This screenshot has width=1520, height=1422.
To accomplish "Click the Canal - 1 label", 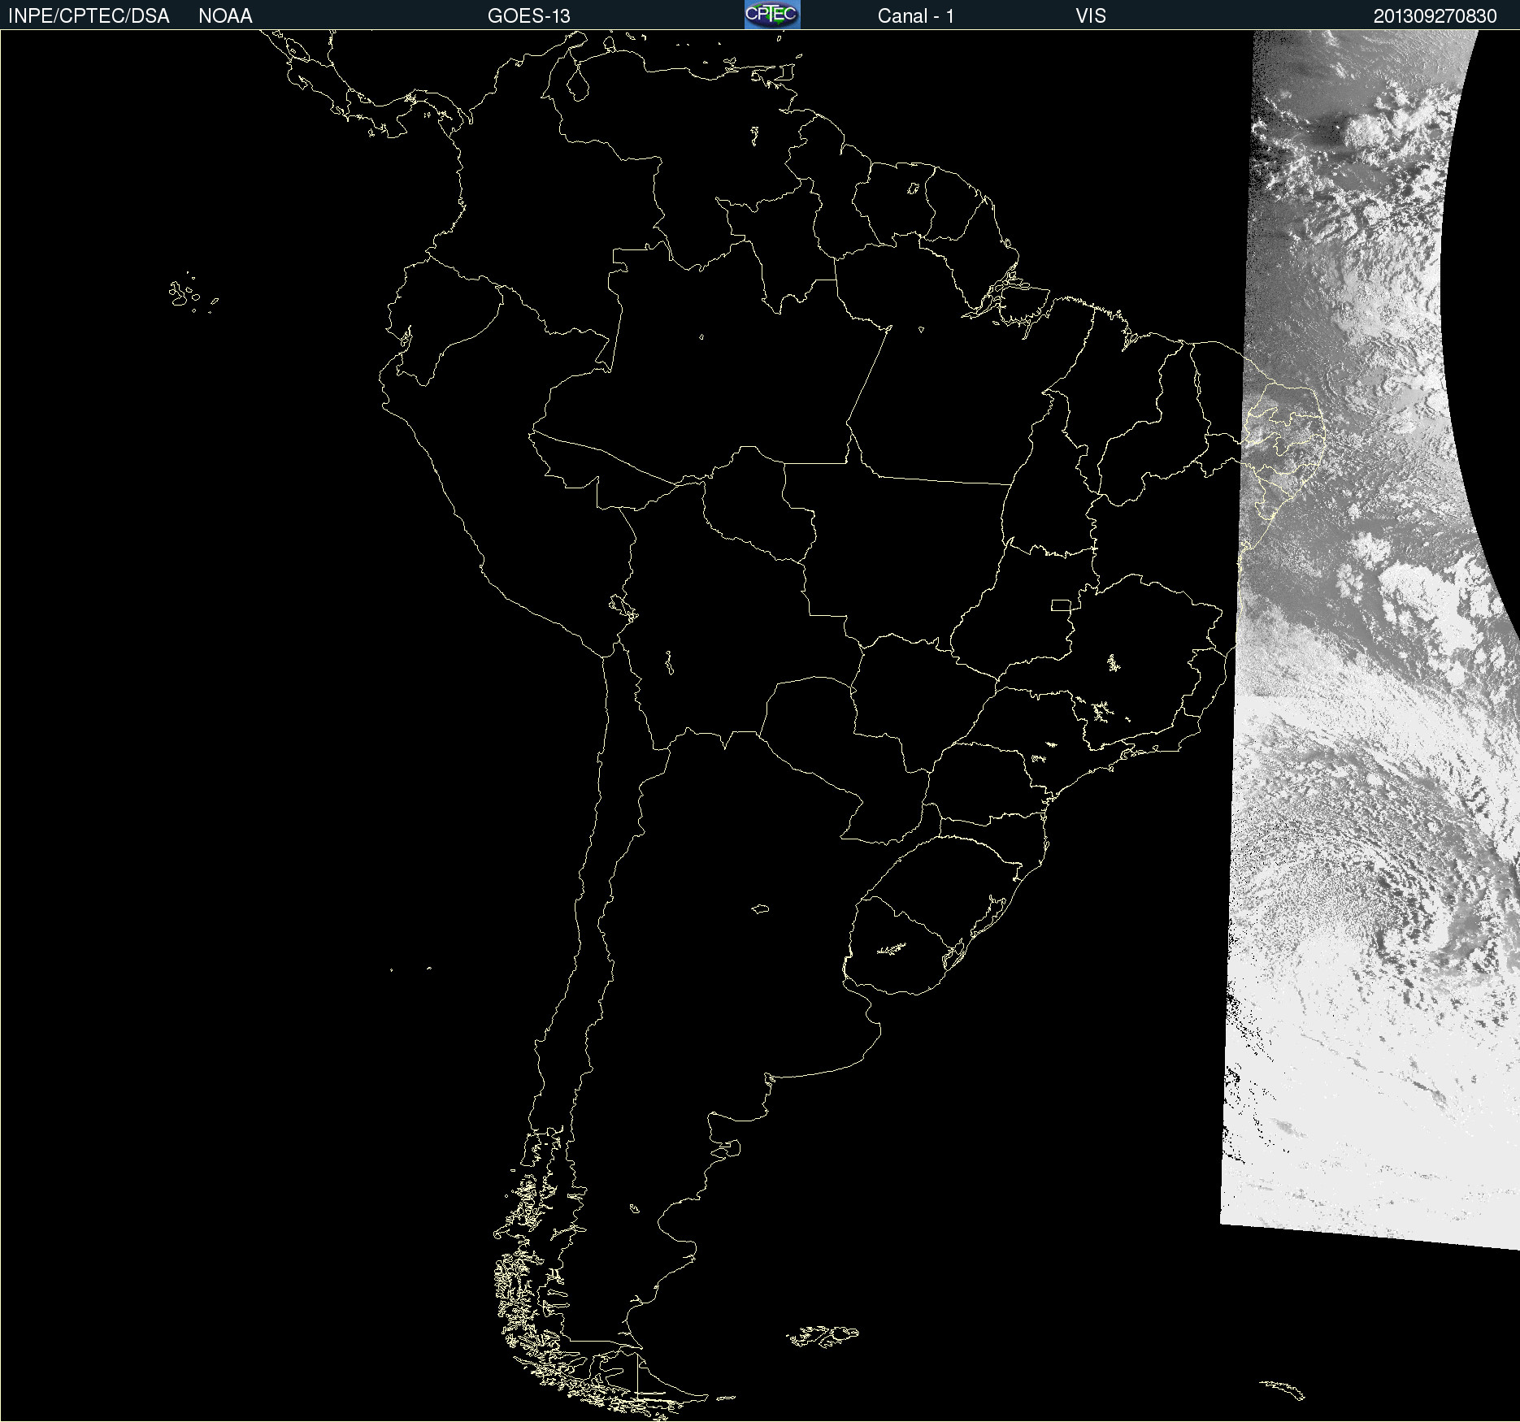I will [x=916, y=16].
